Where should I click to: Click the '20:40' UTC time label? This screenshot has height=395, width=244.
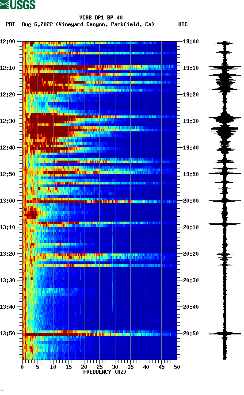coord(191,307)
